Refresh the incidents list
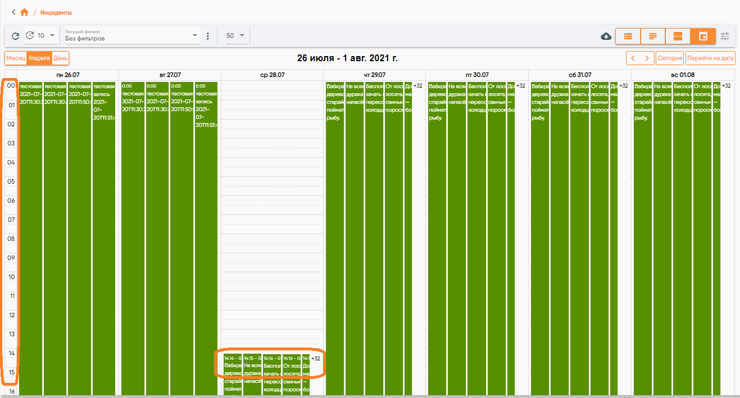 tap(16, 36)
